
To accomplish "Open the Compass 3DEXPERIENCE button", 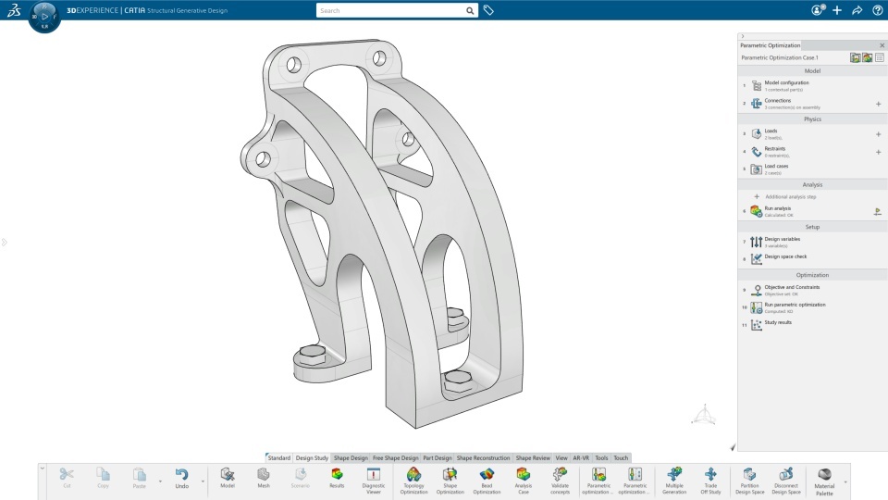I will tap(44, 17).
